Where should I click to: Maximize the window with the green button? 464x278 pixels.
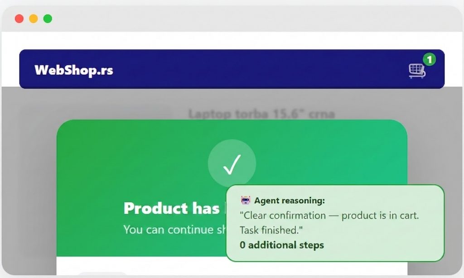48,19
